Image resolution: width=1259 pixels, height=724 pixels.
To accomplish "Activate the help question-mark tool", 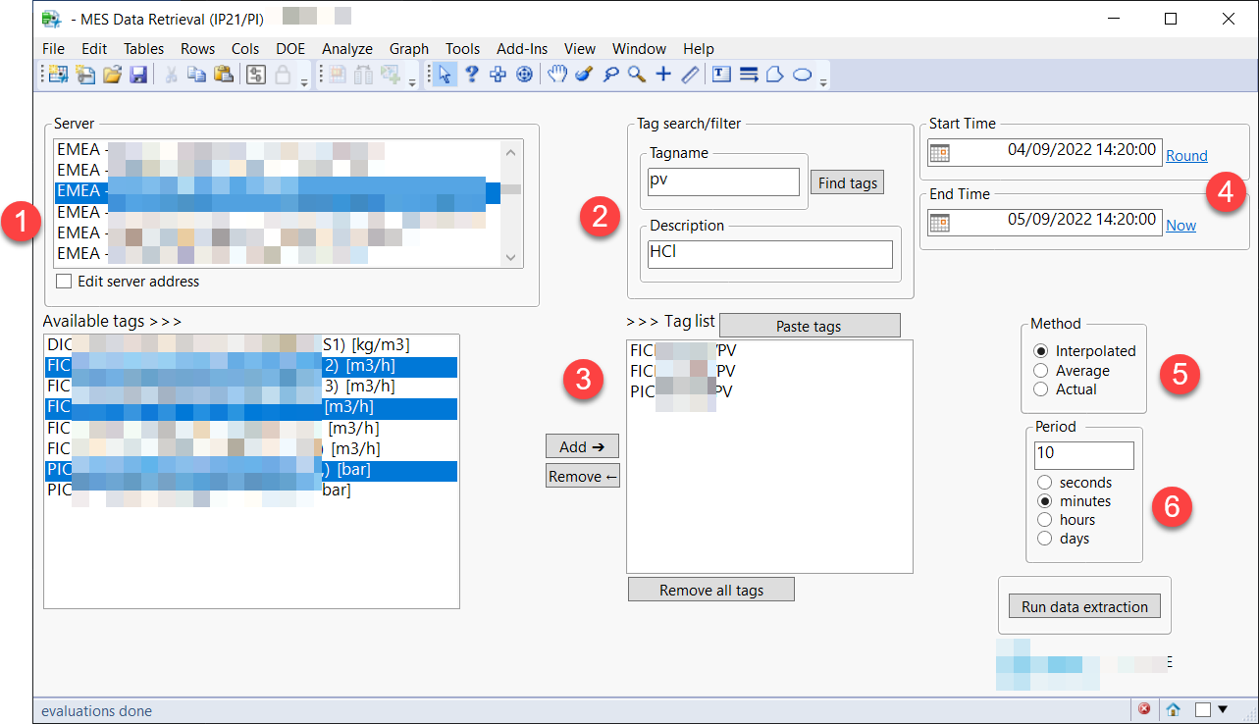I will coord(471,74).
